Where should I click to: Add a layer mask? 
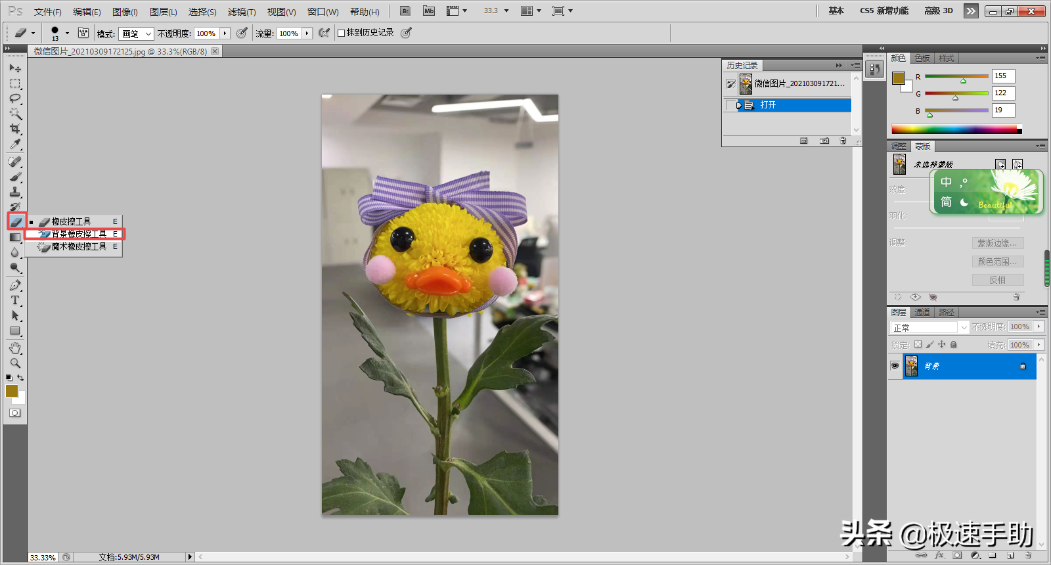[957, 556]
